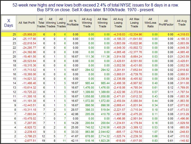Screen dimensions: 191x144
Task: Click avg trade value -865.09
Action: [x=184, y=127]
